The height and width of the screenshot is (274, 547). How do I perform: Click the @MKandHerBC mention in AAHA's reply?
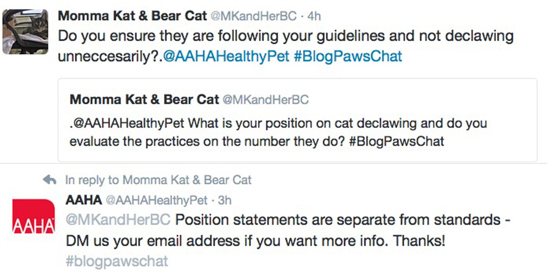(x=118, y=220)
